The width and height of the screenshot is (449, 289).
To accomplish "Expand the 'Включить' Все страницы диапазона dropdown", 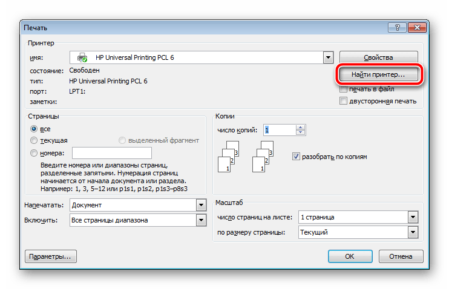I will click(201, 220).
